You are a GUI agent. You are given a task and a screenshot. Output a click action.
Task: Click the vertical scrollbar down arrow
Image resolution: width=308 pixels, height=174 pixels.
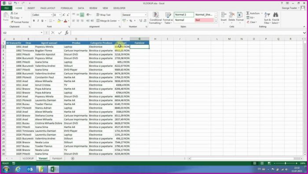tap(305, 154)
